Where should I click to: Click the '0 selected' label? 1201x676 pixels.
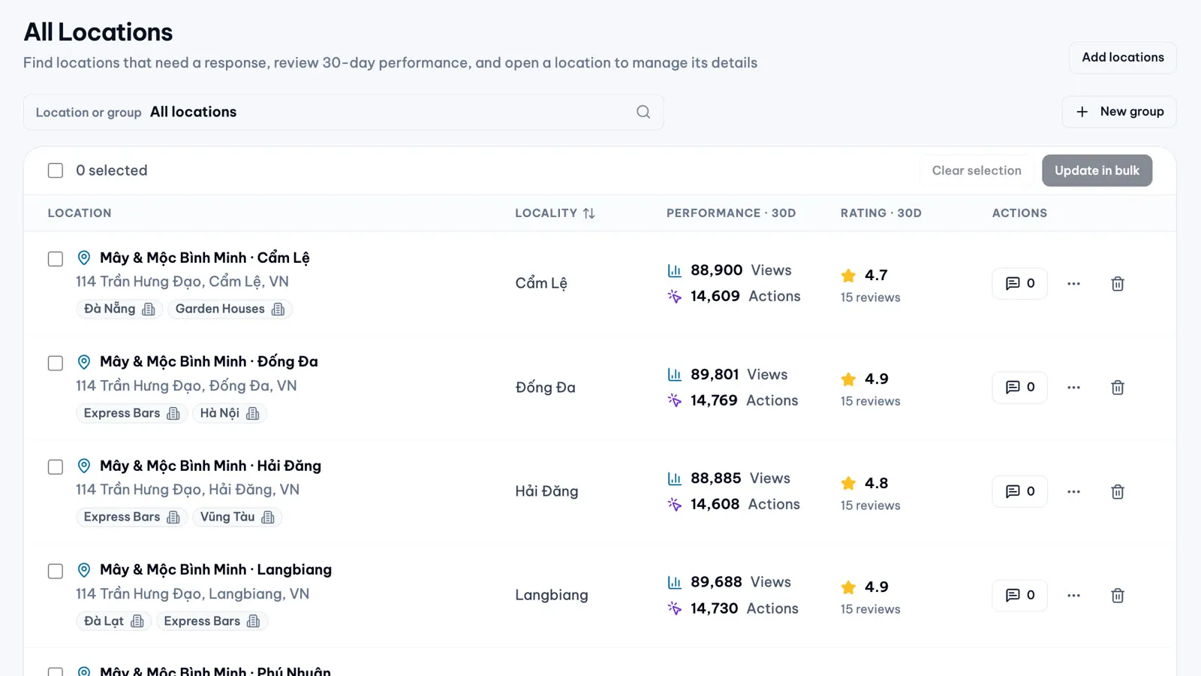(x=112, y=171)
